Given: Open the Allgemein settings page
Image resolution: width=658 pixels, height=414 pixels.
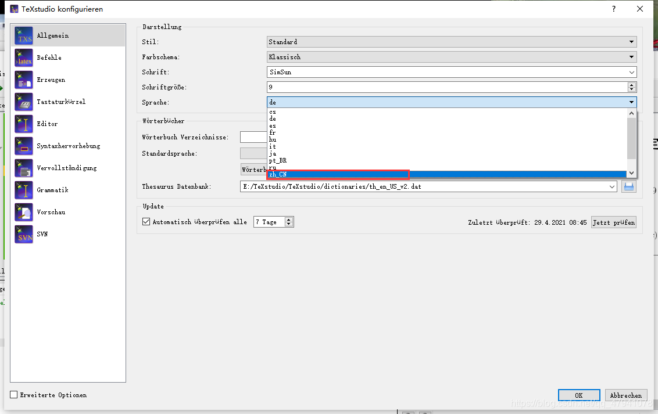Looking at the screenshot, I should pyautogui.click(x=69, y=35).
